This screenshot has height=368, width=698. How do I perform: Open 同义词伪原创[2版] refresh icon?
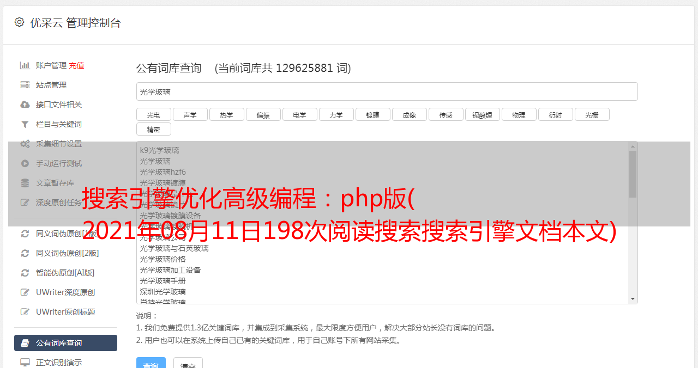click(25, 253)
